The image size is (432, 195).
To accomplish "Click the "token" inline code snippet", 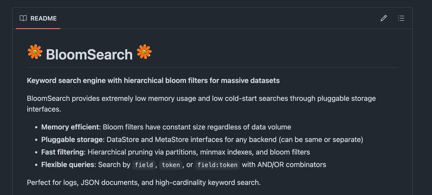I will click(171, 165).
